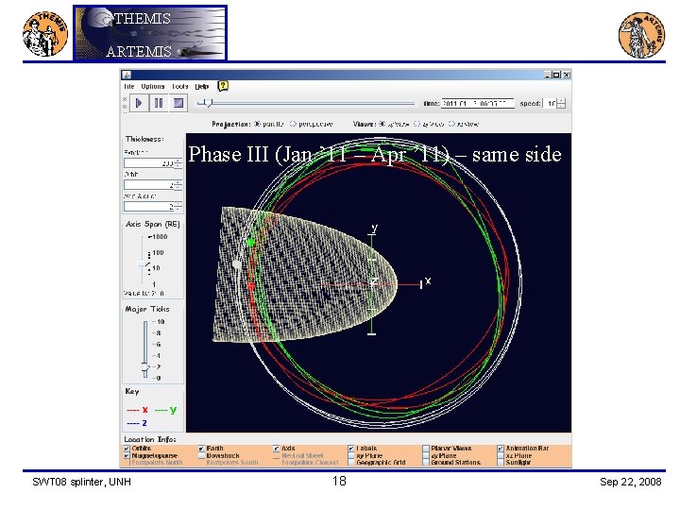Viewport: 680px width, 510px height.
Task: Increase the Orbit thickness spinner
Action: click(178, 182)
